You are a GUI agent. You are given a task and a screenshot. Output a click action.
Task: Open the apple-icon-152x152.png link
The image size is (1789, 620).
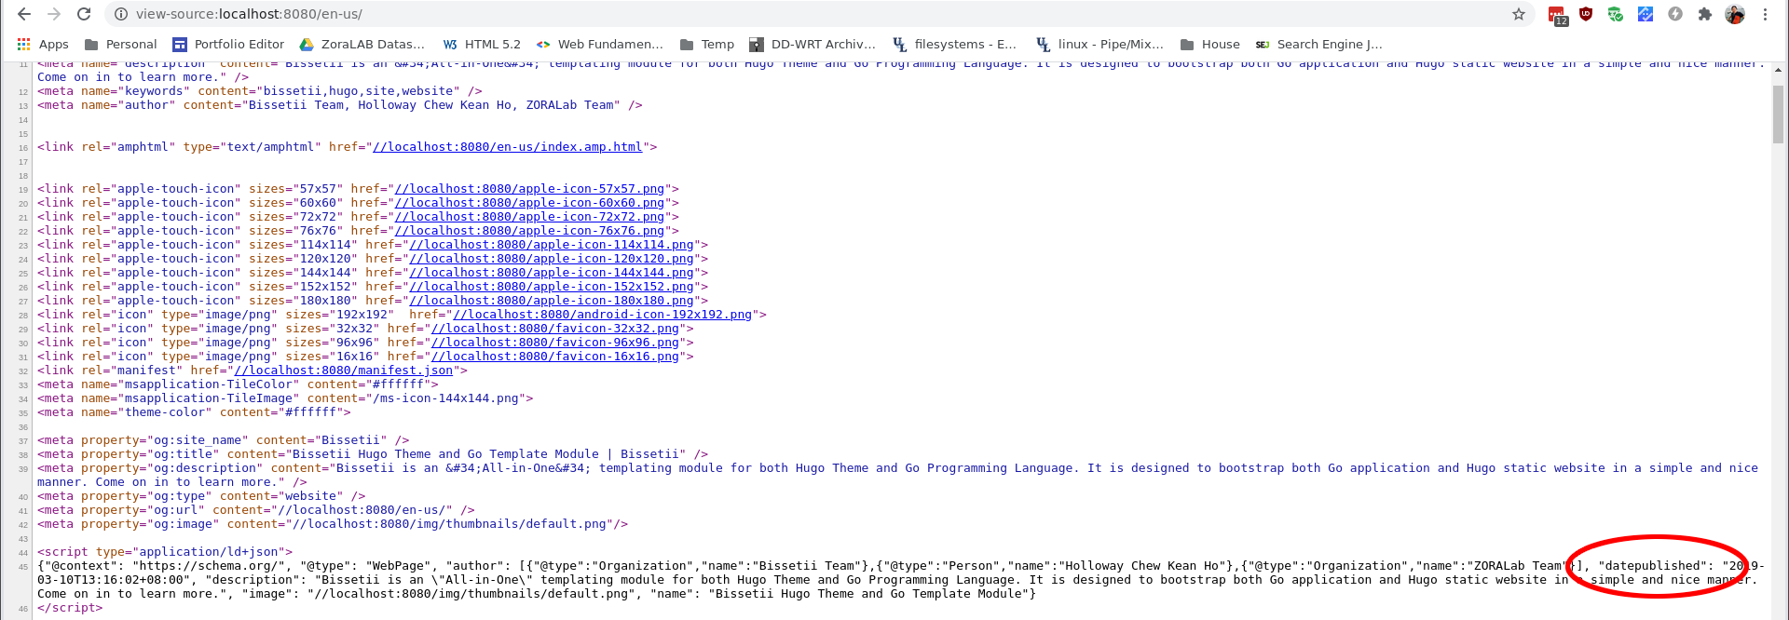(552, 287)
